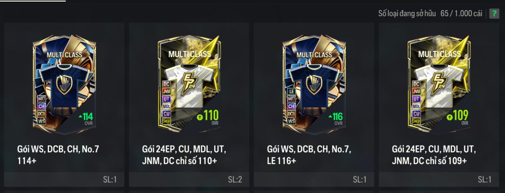The height and width of the screenshot is (193, 505).
Task: Click the green question mark help icon
Action: click(x=494, y=13)
